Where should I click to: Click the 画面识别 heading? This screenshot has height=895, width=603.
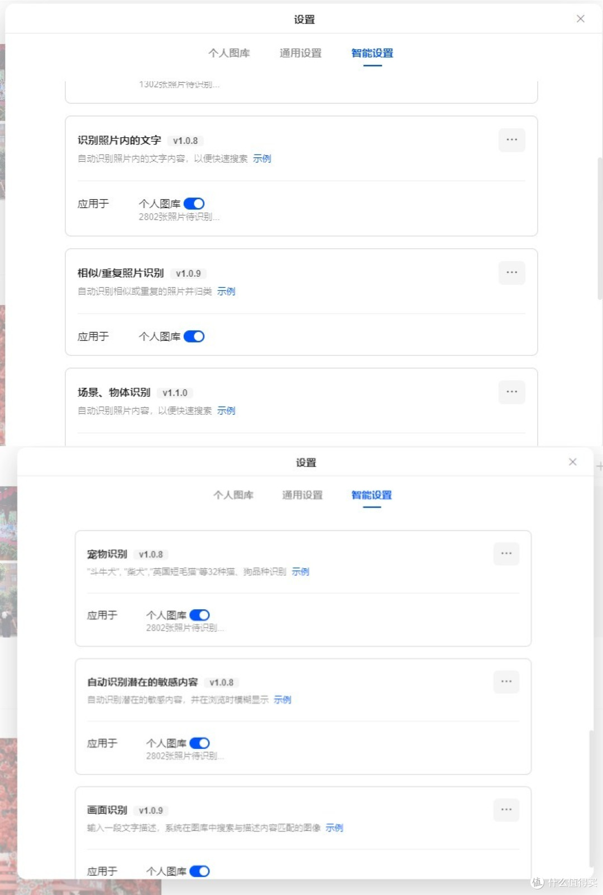107,810
